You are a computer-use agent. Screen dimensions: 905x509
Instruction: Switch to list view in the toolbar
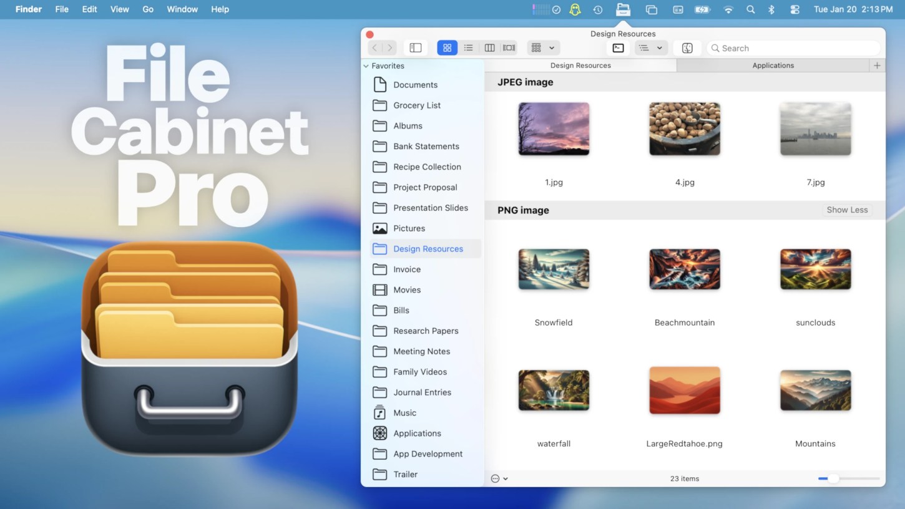pos(469,47)
